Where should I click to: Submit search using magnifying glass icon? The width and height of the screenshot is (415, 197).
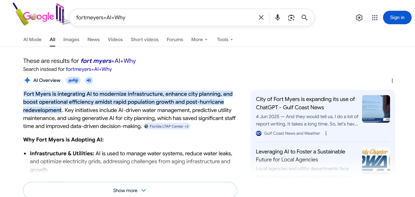pyautogui.click(x=305, y=17)
